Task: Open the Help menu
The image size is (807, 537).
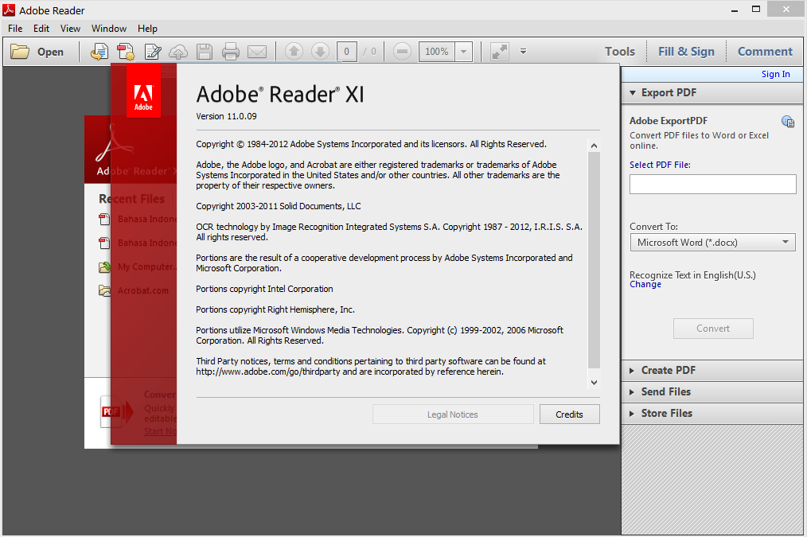Action: coord(147,29)
